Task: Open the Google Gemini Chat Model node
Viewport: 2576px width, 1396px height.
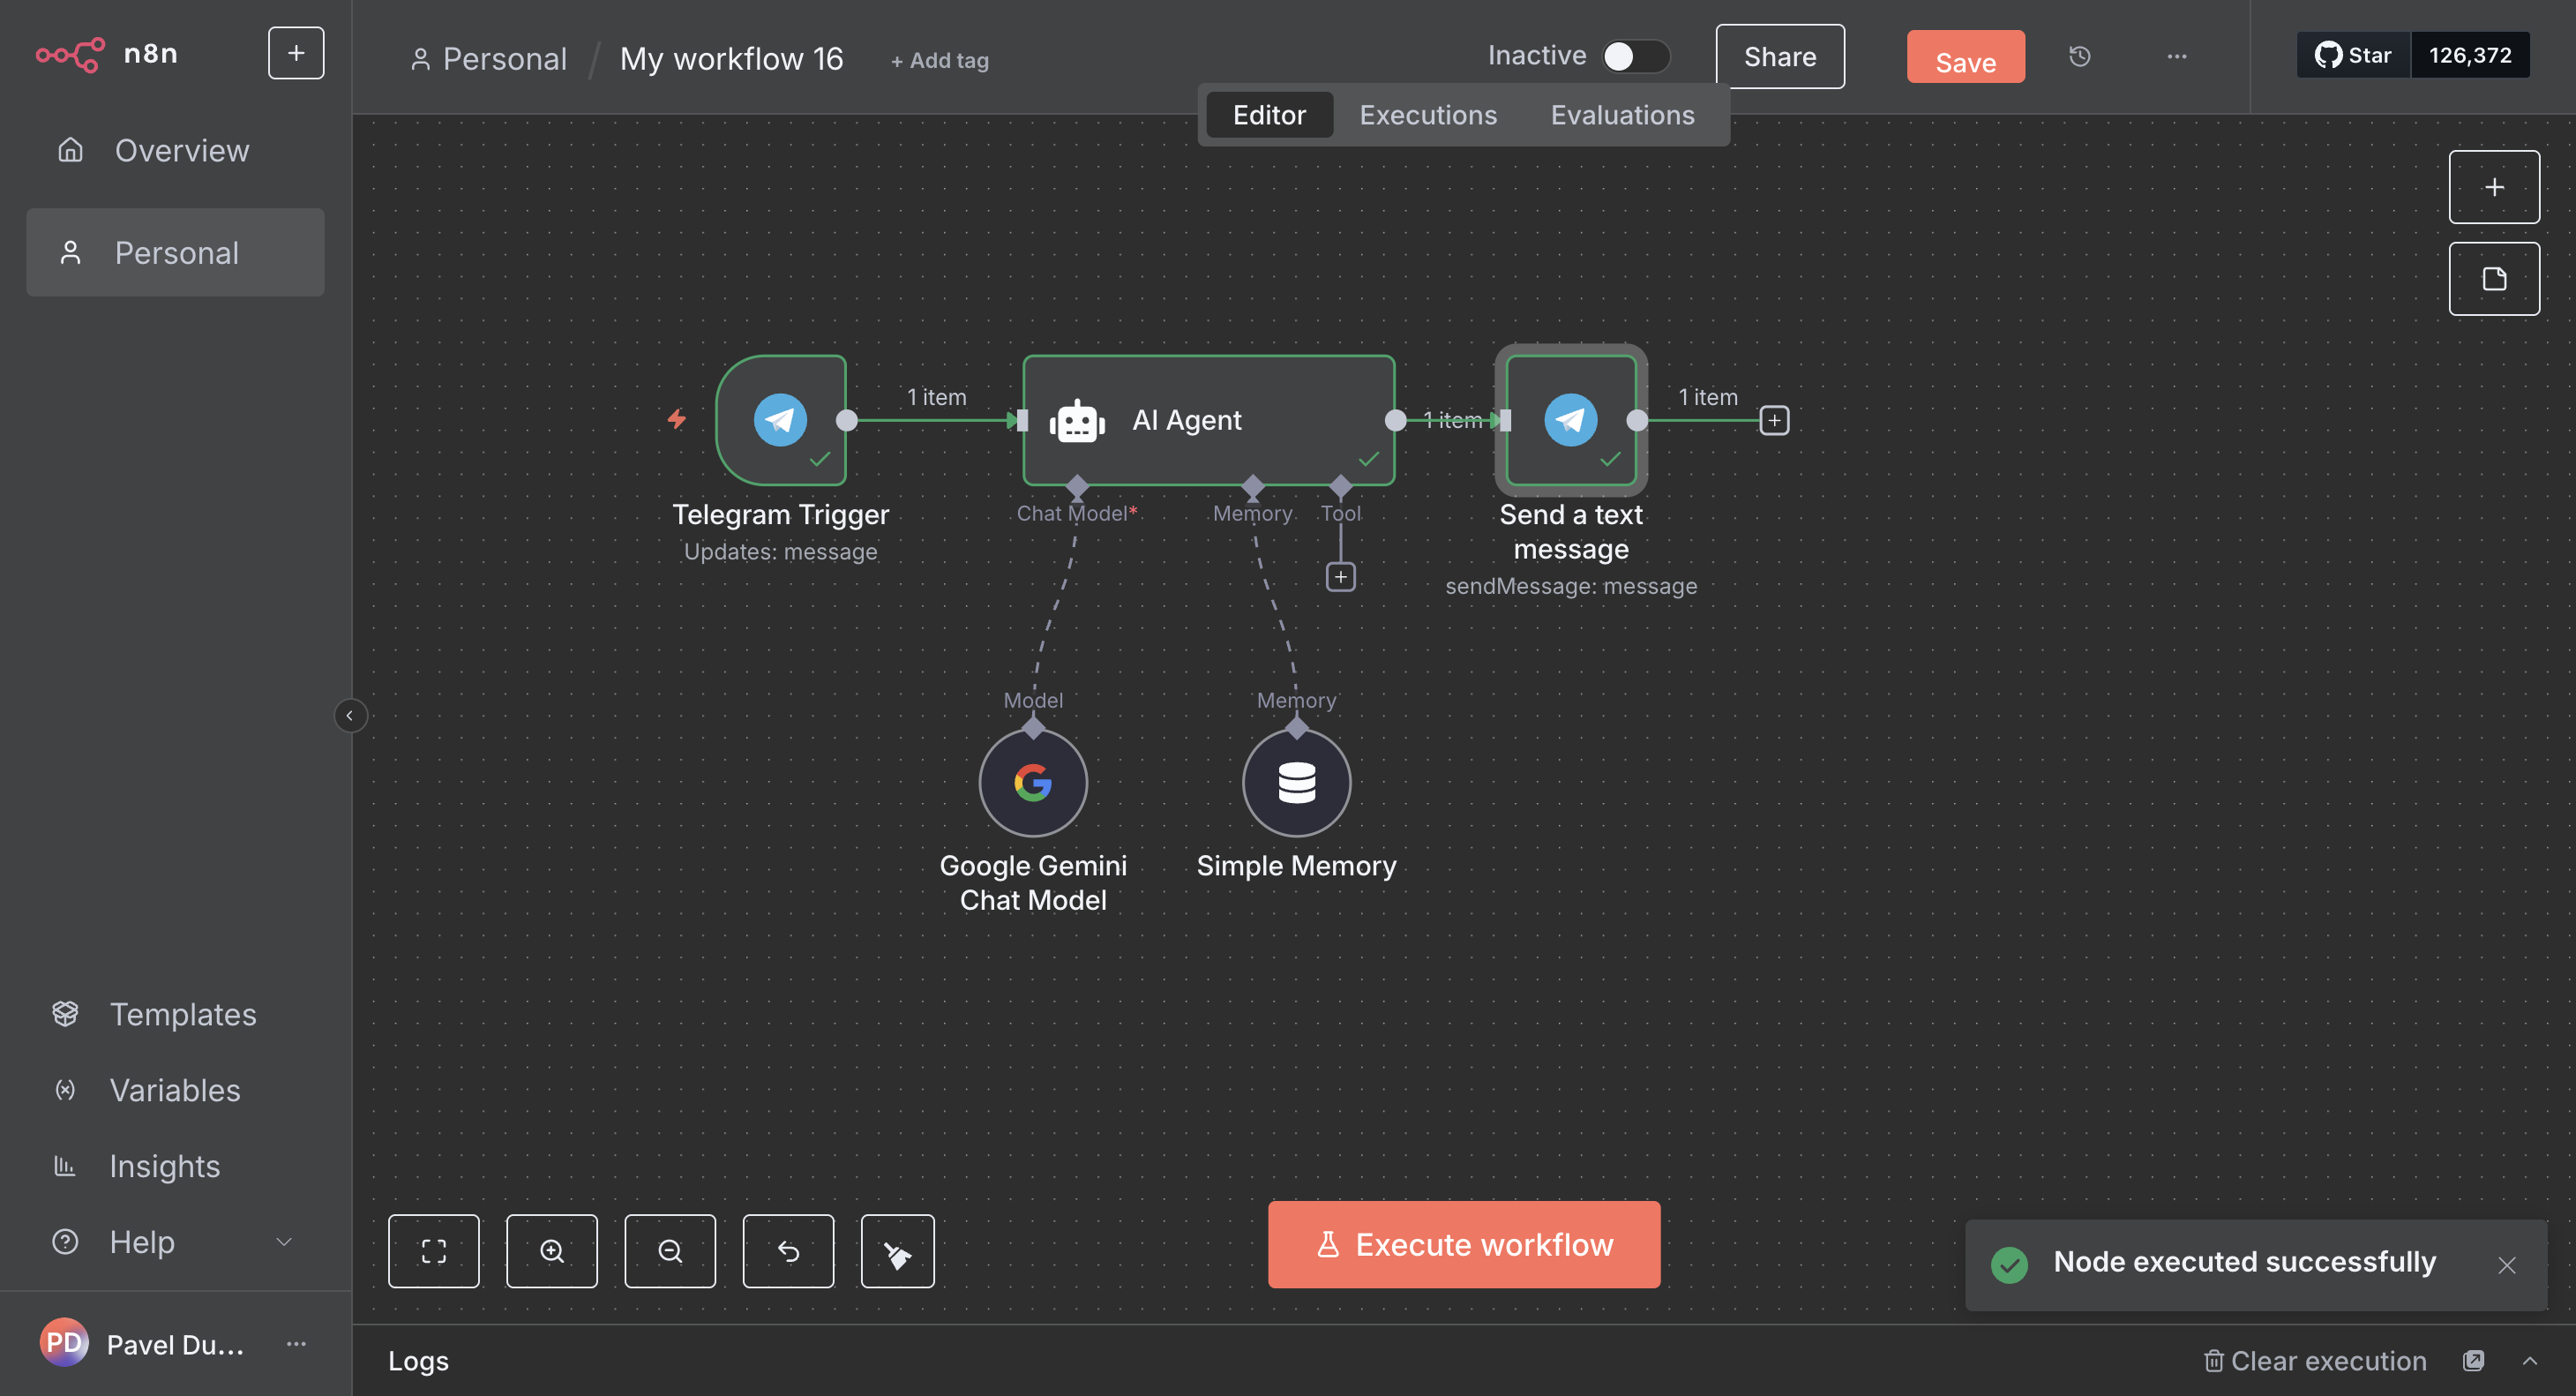Action: tap(1032, 783)
